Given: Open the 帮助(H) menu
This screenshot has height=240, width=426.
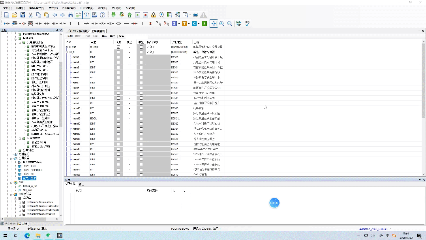Looking at the screenshot, I should click(130, 8).
